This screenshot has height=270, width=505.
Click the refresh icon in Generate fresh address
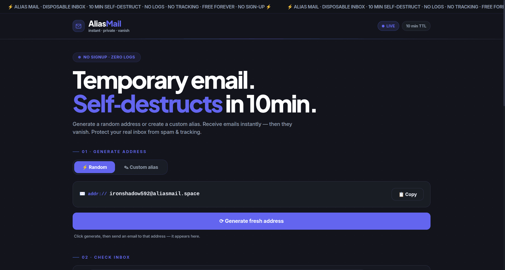[221, 221]
